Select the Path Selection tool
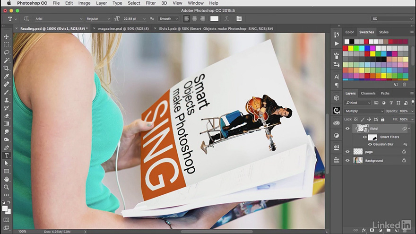416x234 pixels. point(6,164)
